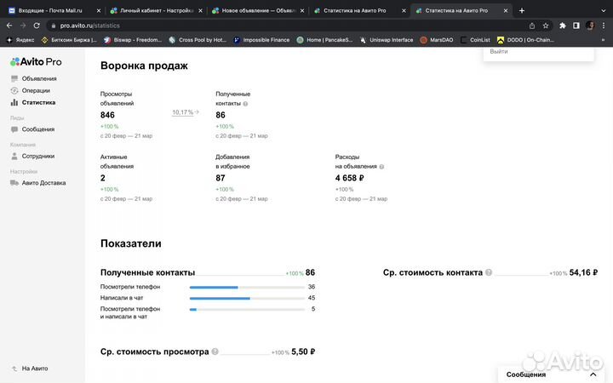Switch to Личный кабинет Настройки tab

[157, 10]
